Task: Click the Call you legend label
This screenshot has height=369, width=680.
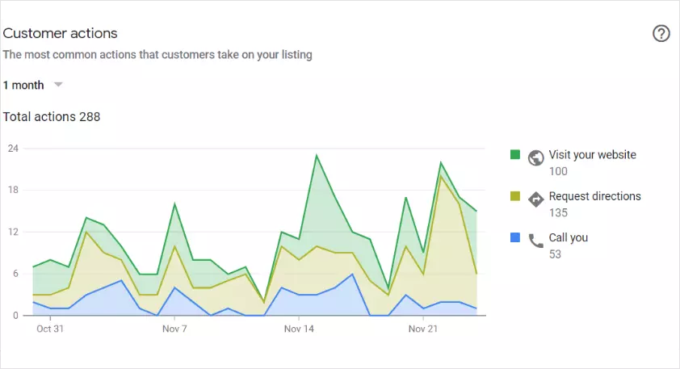Action: (x=568, y=238)
